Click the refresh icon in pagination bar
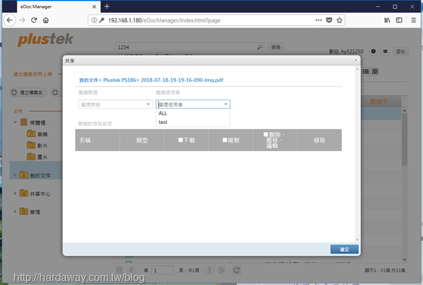 pyautogui.click(x=237, y=270)
